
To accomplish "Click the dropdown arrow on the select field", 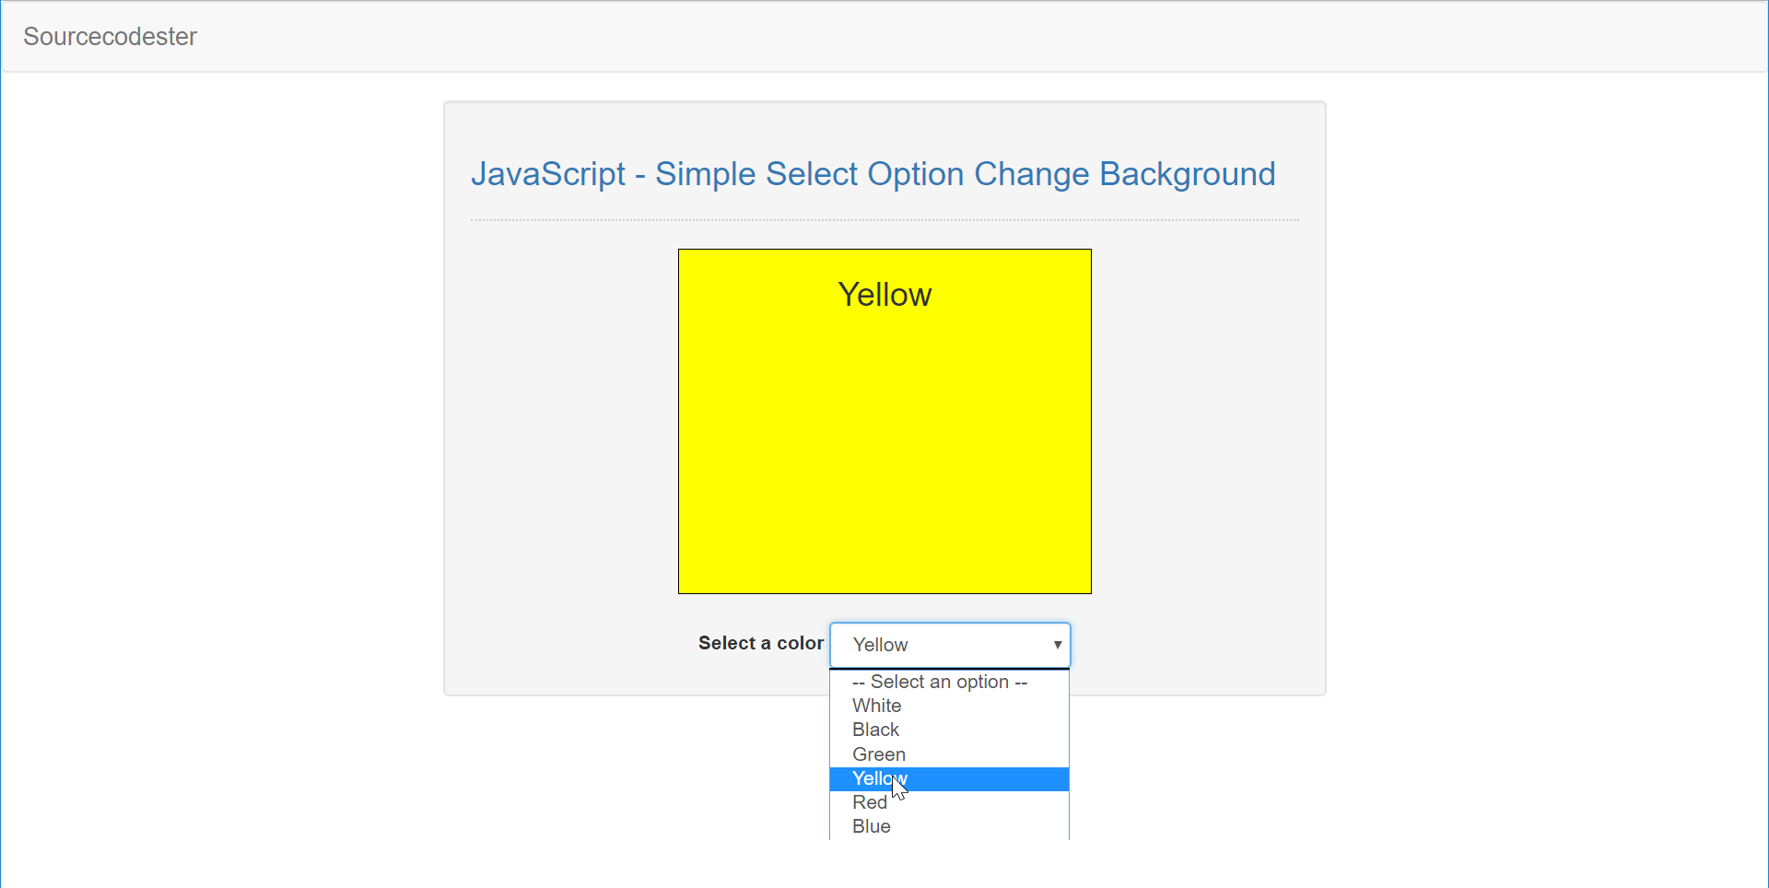I will pyautogui.click(x=1057, y=645).
